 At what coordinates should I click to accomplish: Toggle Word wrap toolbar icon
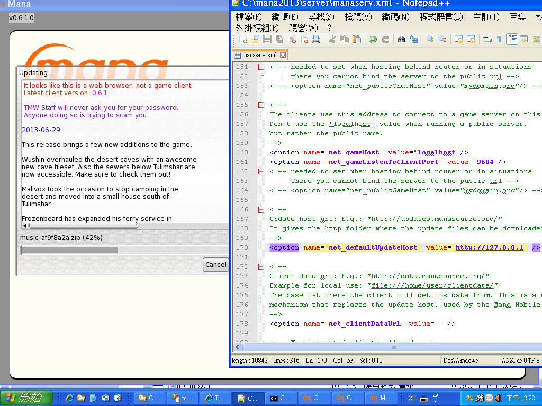click(x=487, y=39)
